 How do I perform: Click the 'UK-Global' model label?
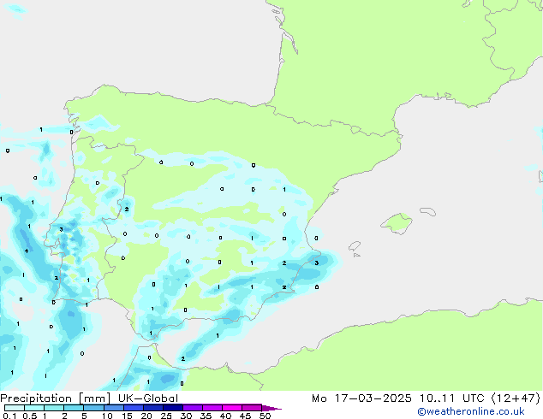tap(148, 398)
